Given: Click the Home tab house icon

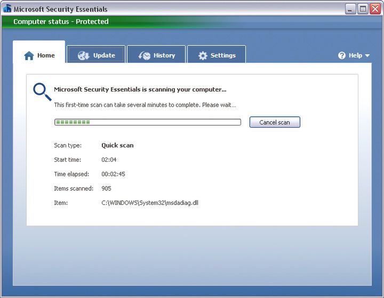Looking at the screenshot, I should click(x=29, y=55).
